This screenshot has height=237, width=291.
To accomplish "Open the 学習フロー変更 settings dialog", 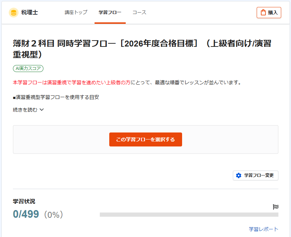I will tap(256, 175).
